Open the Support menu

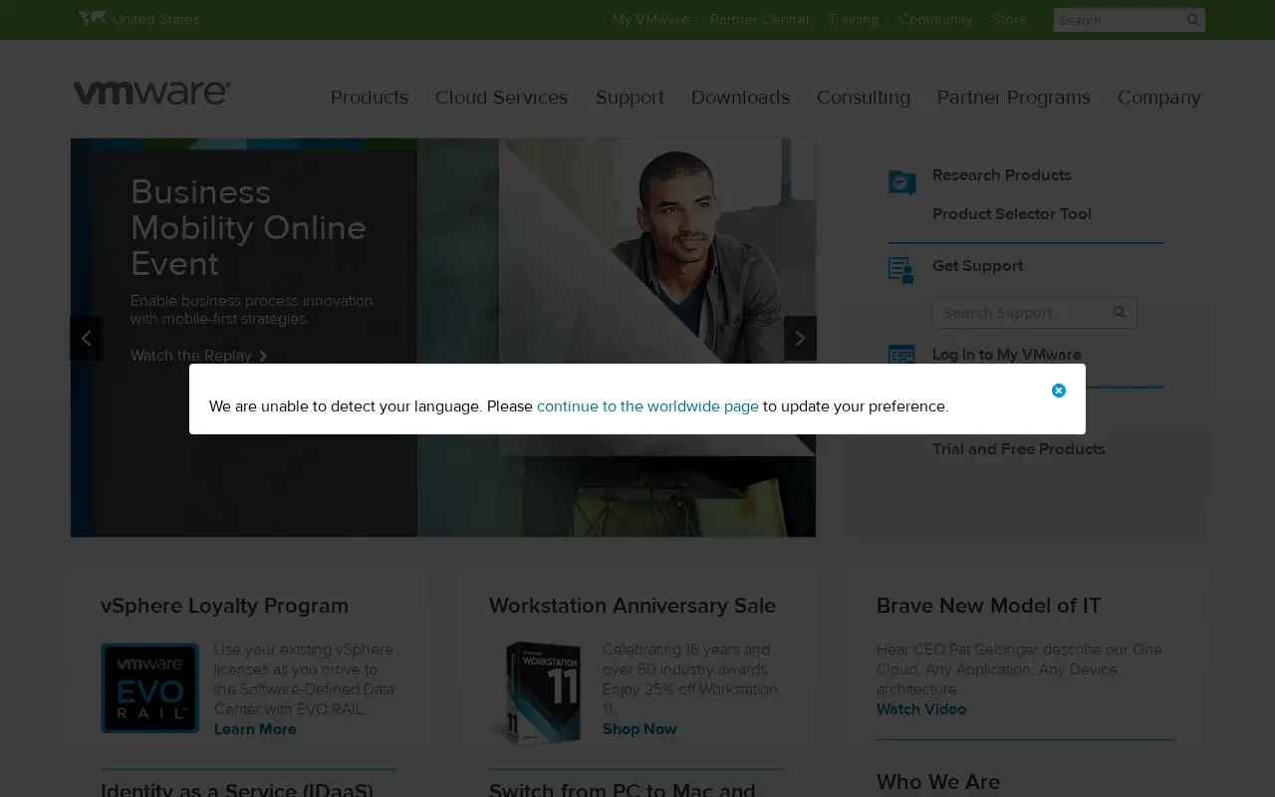(630, 97)
